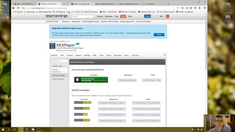The width and height of the screenshot is (235, 132).
Task: Select first shields badge Markdown field
Action: pyautogui.click(x=112, y=103)
